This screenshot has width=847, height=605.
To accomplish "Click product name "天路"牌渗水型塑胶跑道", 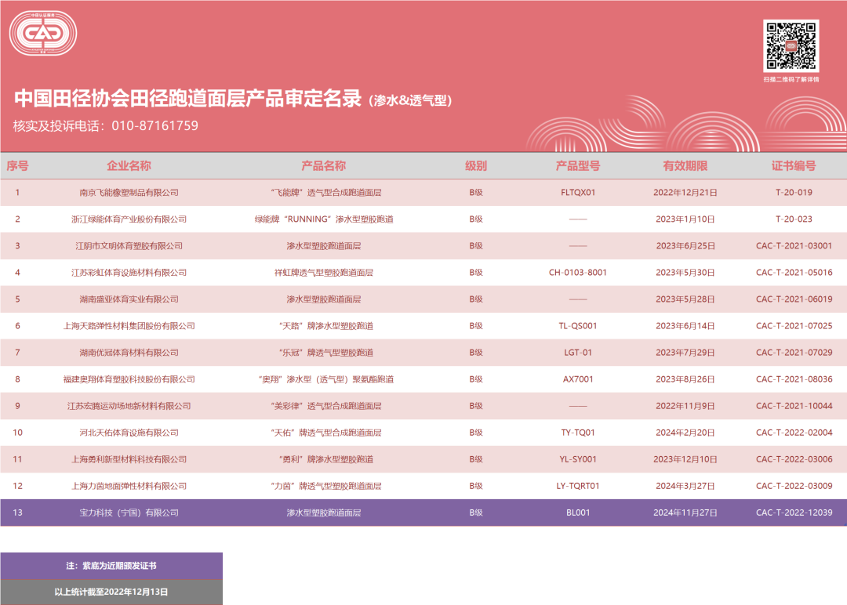I will click(x=325, y=326).
